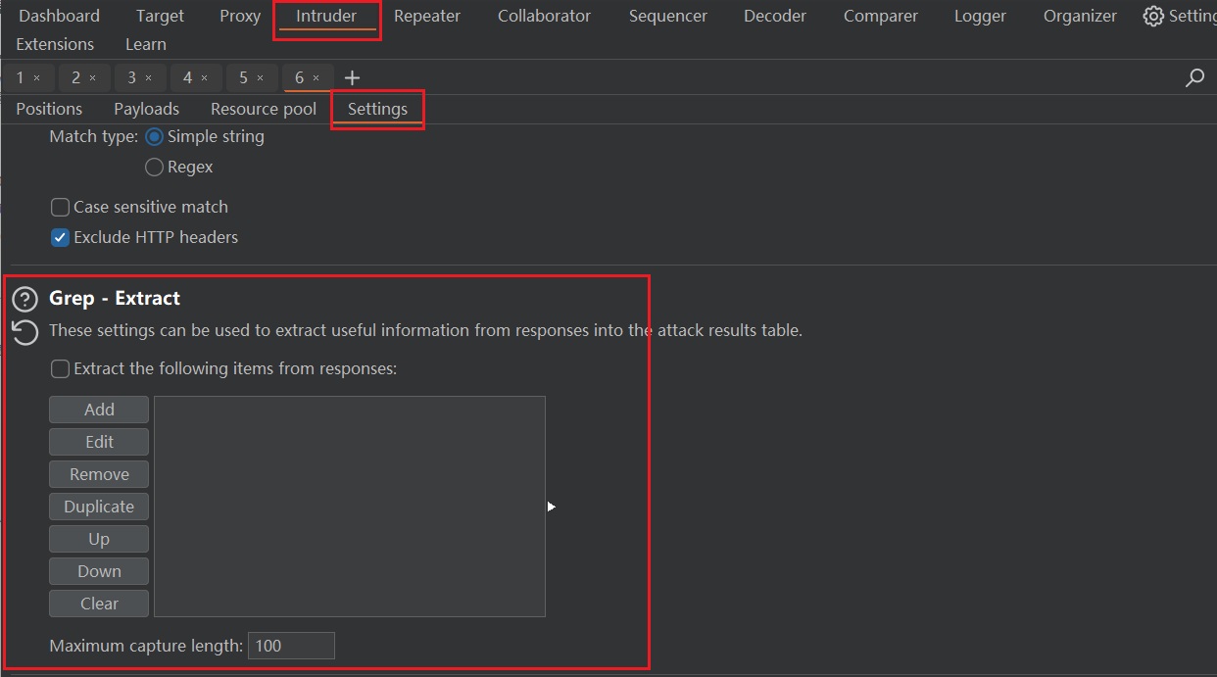Image resolution: width=1217 pixels, height=677 pixels.
Task: Click the search magnifier icon
Action: coord(1194,78)
